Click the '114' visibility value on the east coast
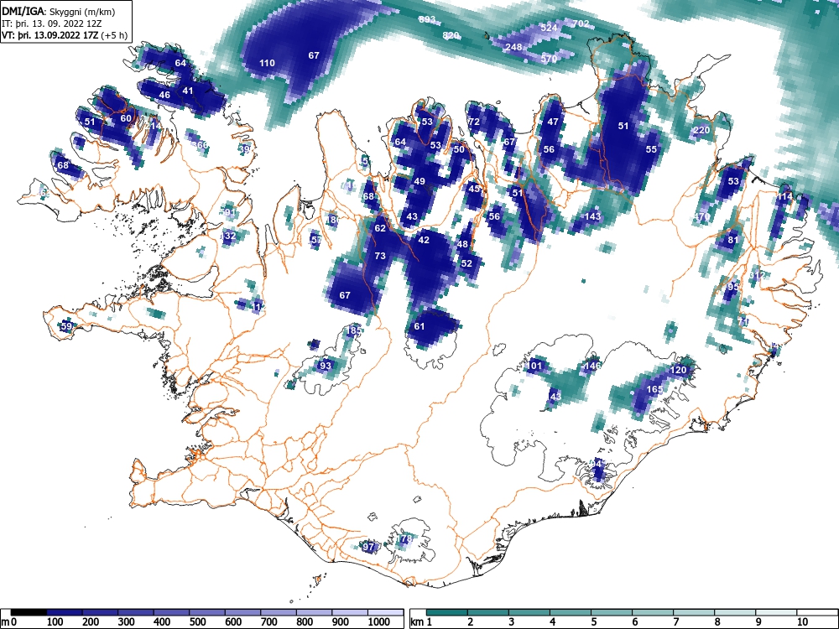Viewport: 839px width, 629px height. click(x=784, y=197)
